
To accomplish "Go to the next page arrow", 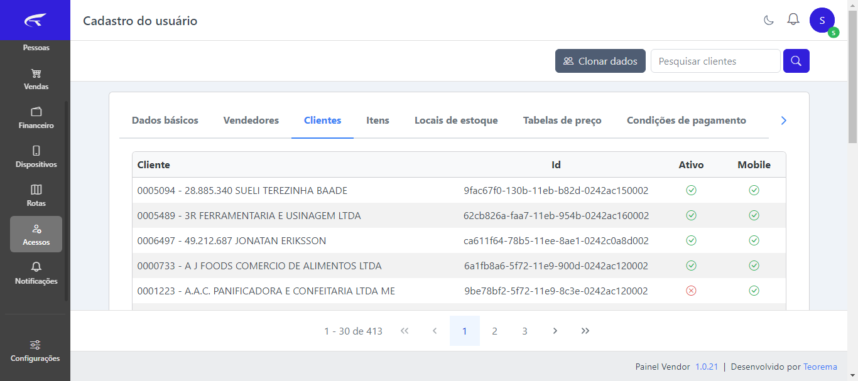I will coord(555,331).
